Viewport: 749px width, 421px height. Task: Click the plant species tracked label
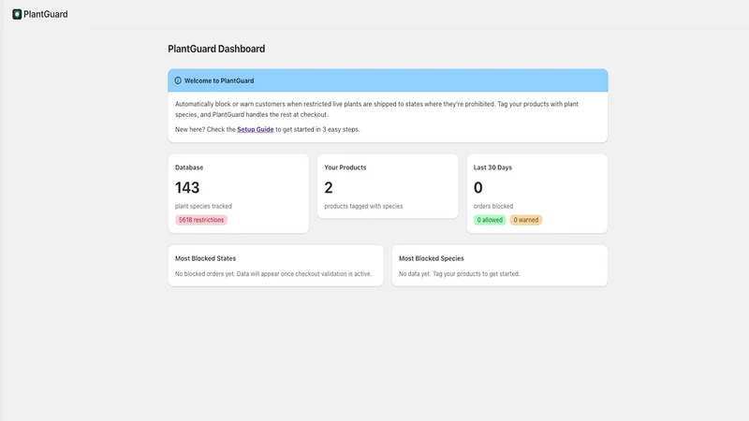203,206
